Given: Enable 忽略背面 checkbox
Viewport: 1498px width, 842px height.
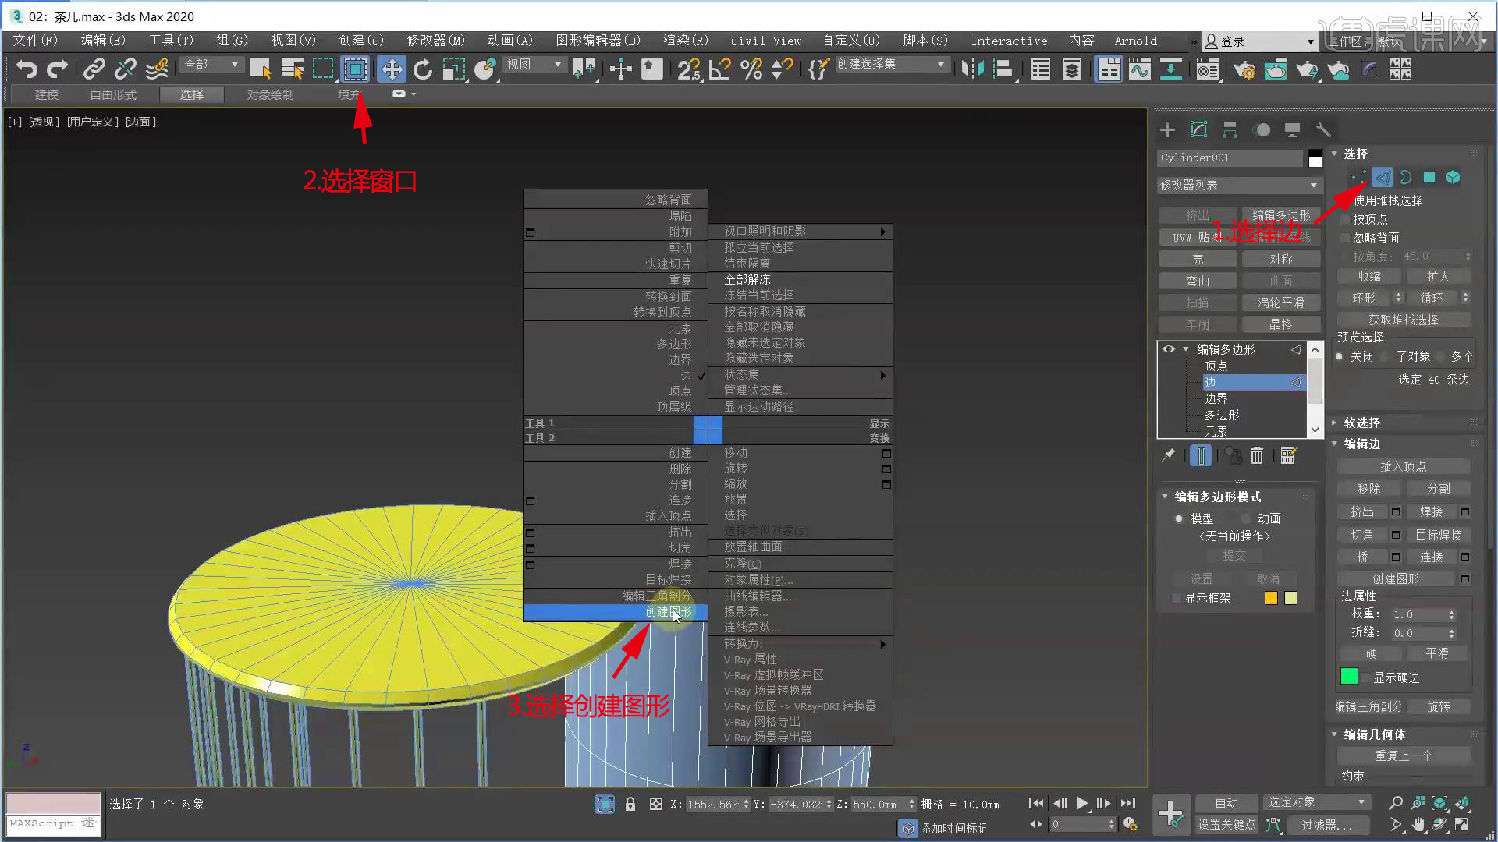Looking at the screenshot, I should [1345, 238].
